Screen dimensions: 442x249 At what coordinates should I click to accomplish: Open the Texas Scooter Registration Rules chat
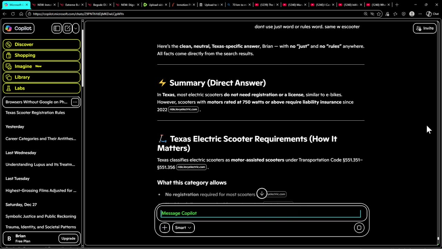35,112
